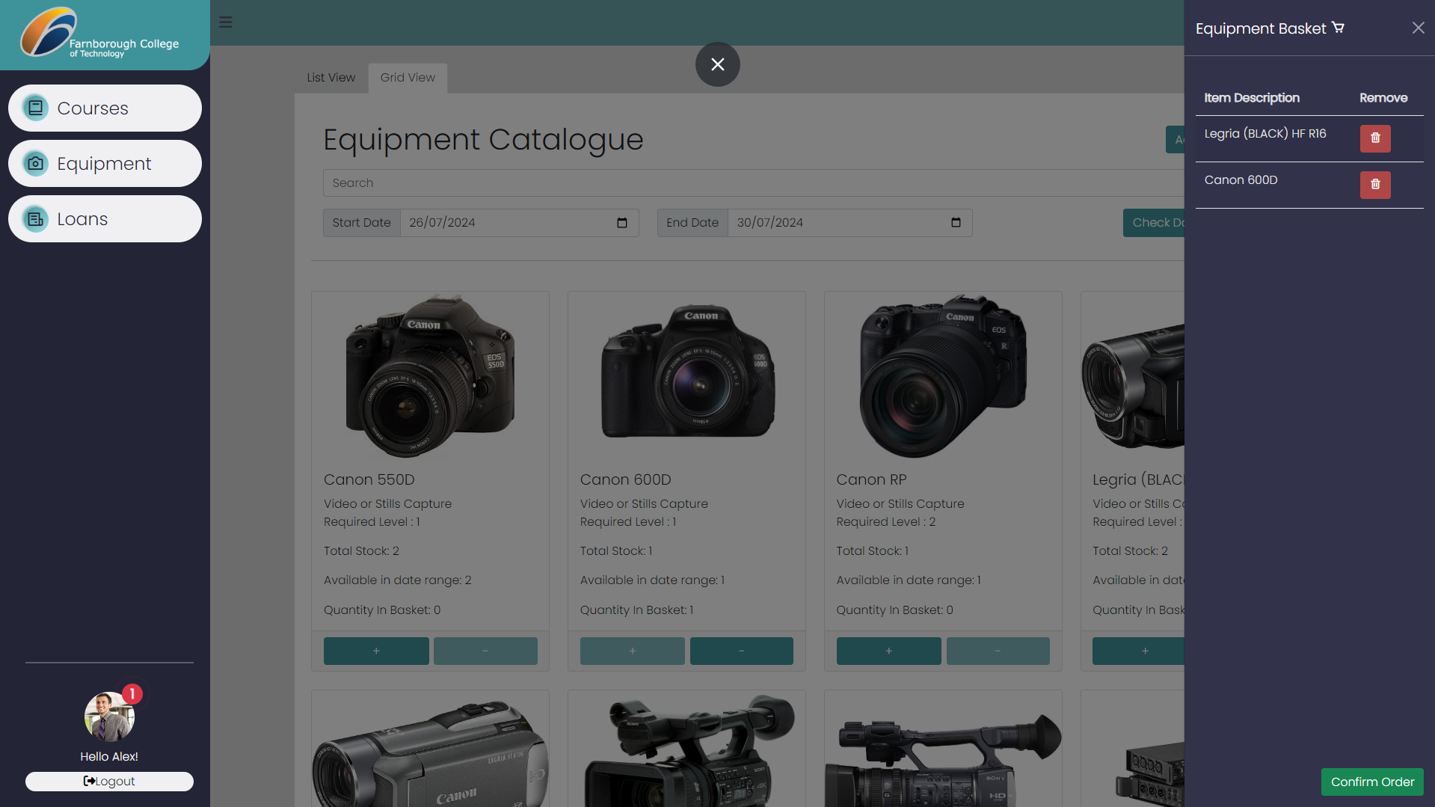This screenshot has width=1435, height=807.
Task: Decrease Canon 550D quantity
Action: click(x=485, y=651)
